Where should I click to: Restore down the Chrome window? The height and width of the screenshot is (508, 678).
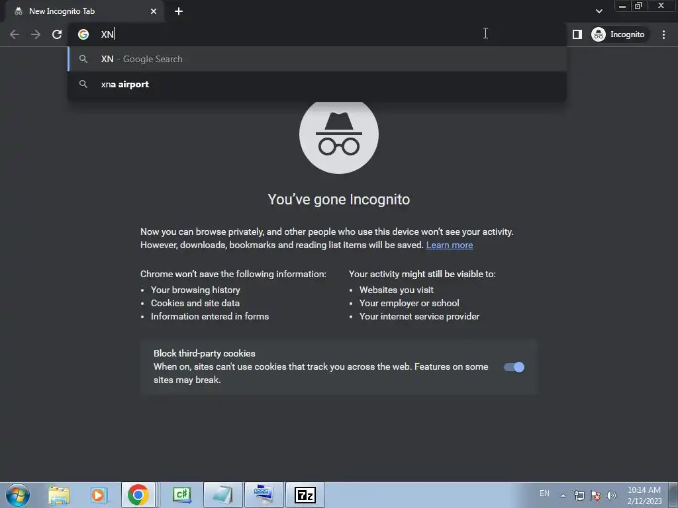click(638, 6)
